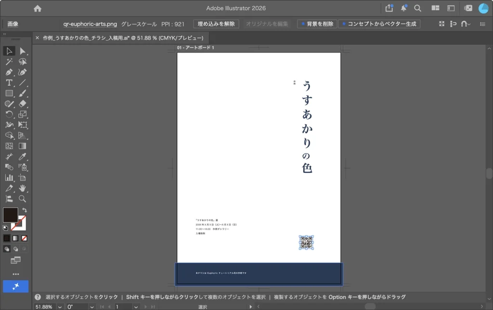Select the Blend tool

pos(9,167)
